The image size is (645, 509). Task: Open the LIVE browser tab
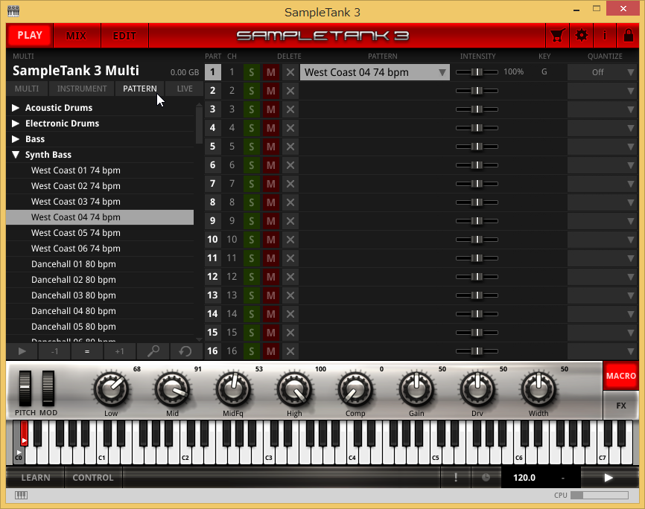pyautogui.click(x=185, y=89)
